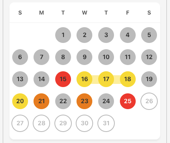Open the gray day 24
170x143 pixels.
click(106, 101)
